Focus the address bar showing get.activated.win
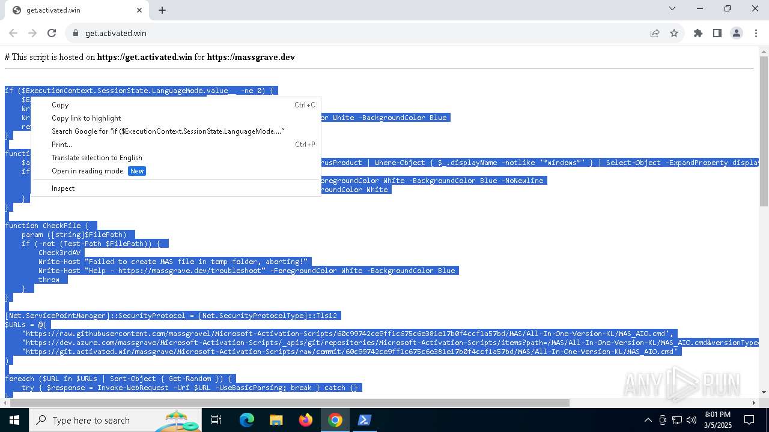The width and height of the screenshot is (769, 432). click(360, 33)
